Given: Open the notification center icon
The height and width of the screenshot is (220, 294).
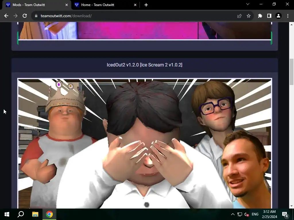Looking at the screenshot, I should pyautogui.click(x=285, y=214).
